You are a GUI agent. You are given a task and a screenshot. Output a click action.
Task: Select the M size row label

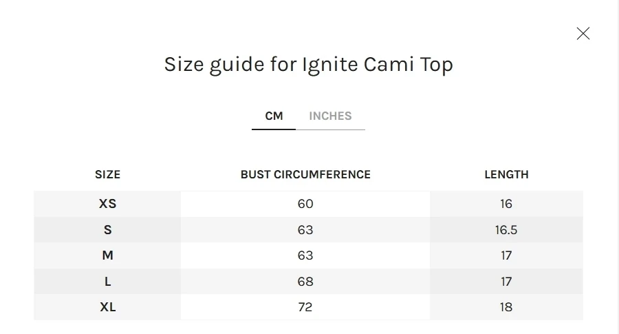107,255
